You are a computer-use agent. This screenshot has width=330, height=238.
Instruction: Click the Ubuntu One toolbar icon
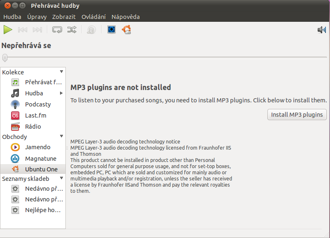pyautogui.click(x=126, y=30)
